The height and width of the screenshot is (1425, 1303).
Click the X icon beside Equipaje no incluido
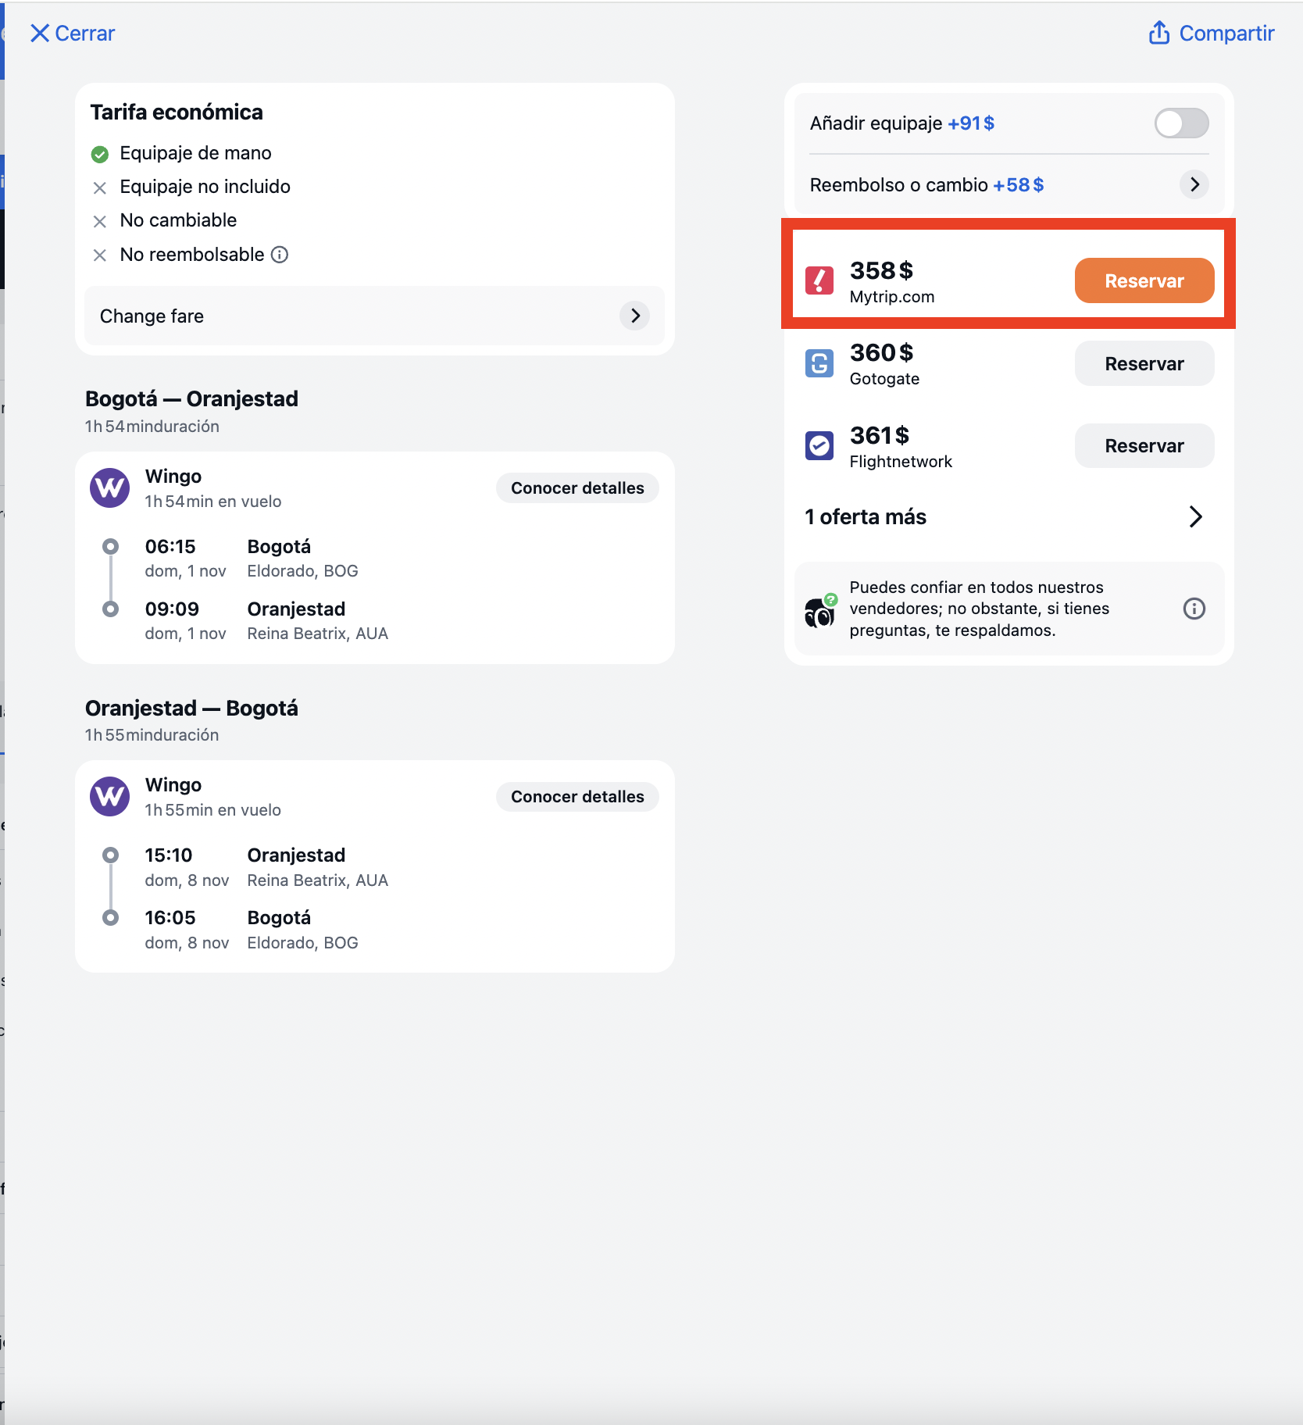(100, 187)
